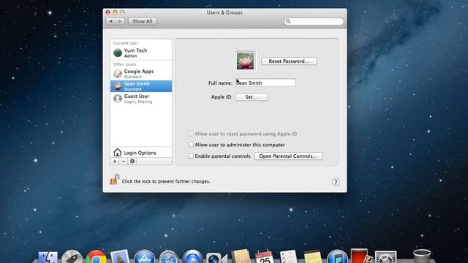The image size is (468, 263).
Task: Open the gear action menu below user list
Action: [132, 161]
